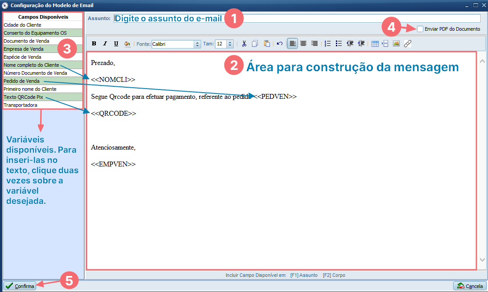Click the [F1] Assunto hint
Viewport: 488px width, 292px height.
(304, 275)
